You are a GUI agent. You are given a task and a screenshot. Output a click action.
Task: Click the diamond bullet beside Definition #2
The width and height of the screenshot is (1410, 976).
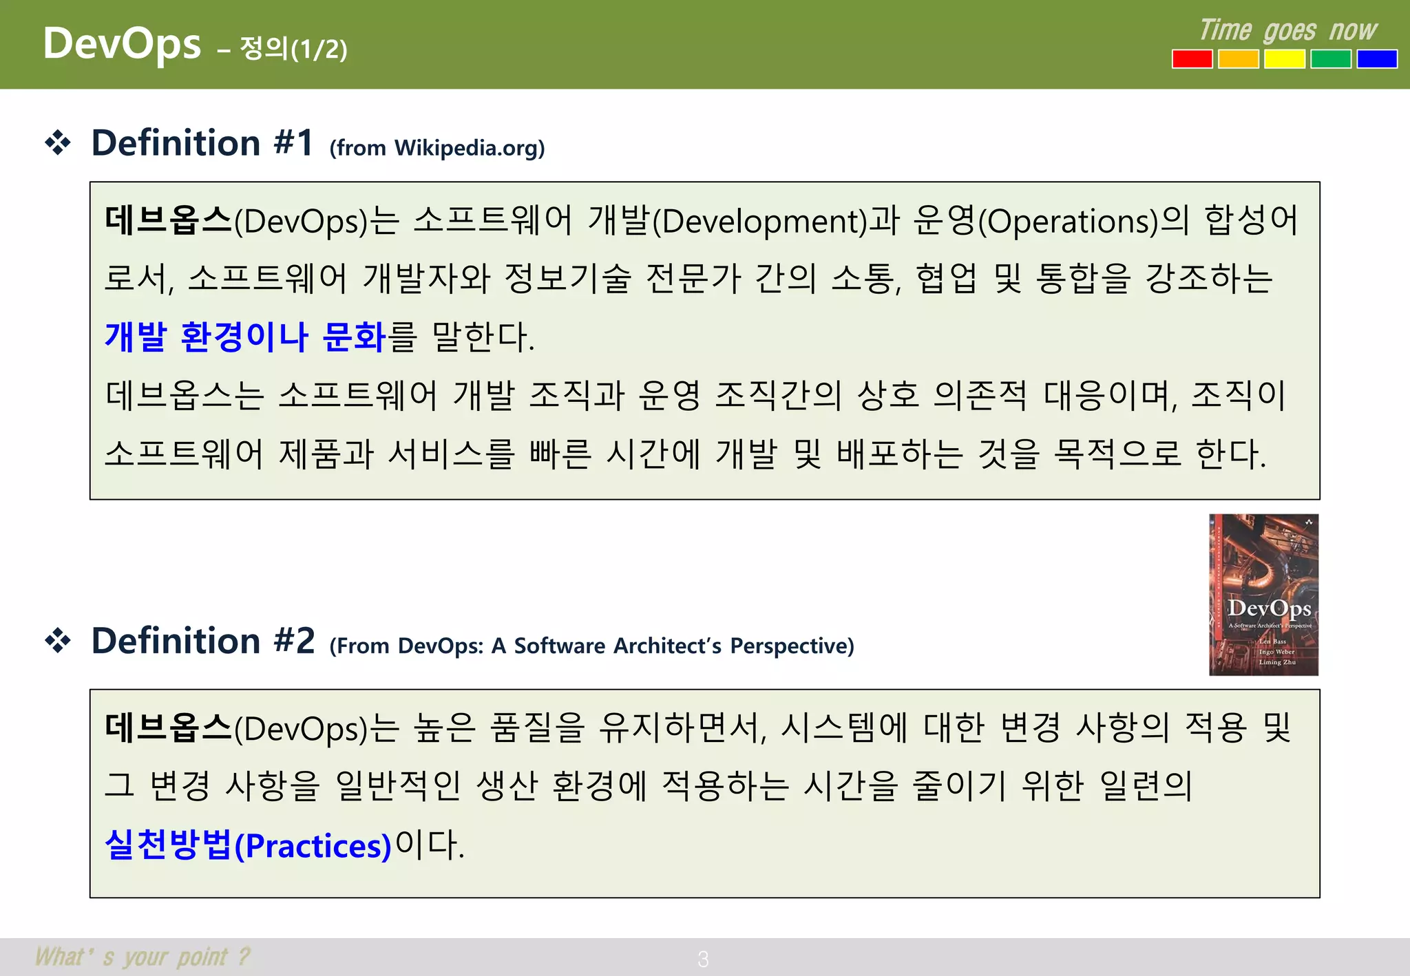coord(58,641)
